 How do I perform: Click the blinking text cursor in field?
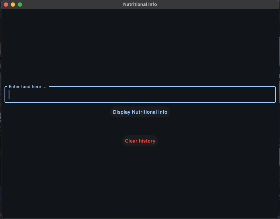coord(9,95)
